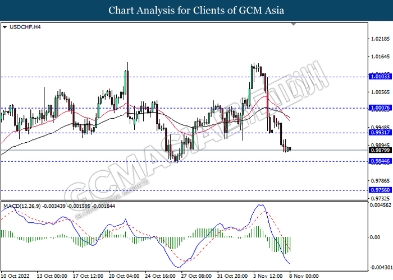Viewport: 393px width, 280px height.
Task: Click the chart shift marker triangle at top
Action: pyautogui.click(x=294, y=24)
